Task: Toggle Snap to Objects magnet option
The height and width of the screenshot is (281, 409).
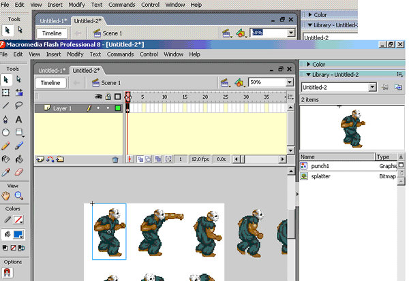Action: [x=7, y=273]
